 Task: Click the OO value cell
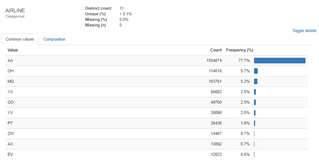pyautogui.click(x=11, y=102)
